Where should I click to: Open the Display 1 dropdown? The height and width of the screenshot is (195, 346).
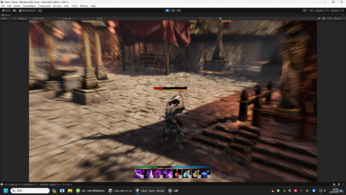[24, 18]
